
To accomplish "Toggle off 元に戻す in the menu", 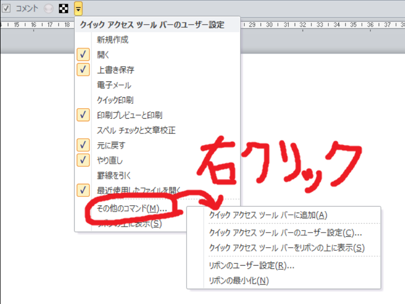I will [x=111, y=145].
